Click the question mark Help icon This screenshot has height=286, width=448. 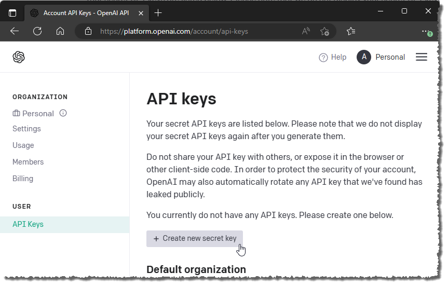(323, 58)
